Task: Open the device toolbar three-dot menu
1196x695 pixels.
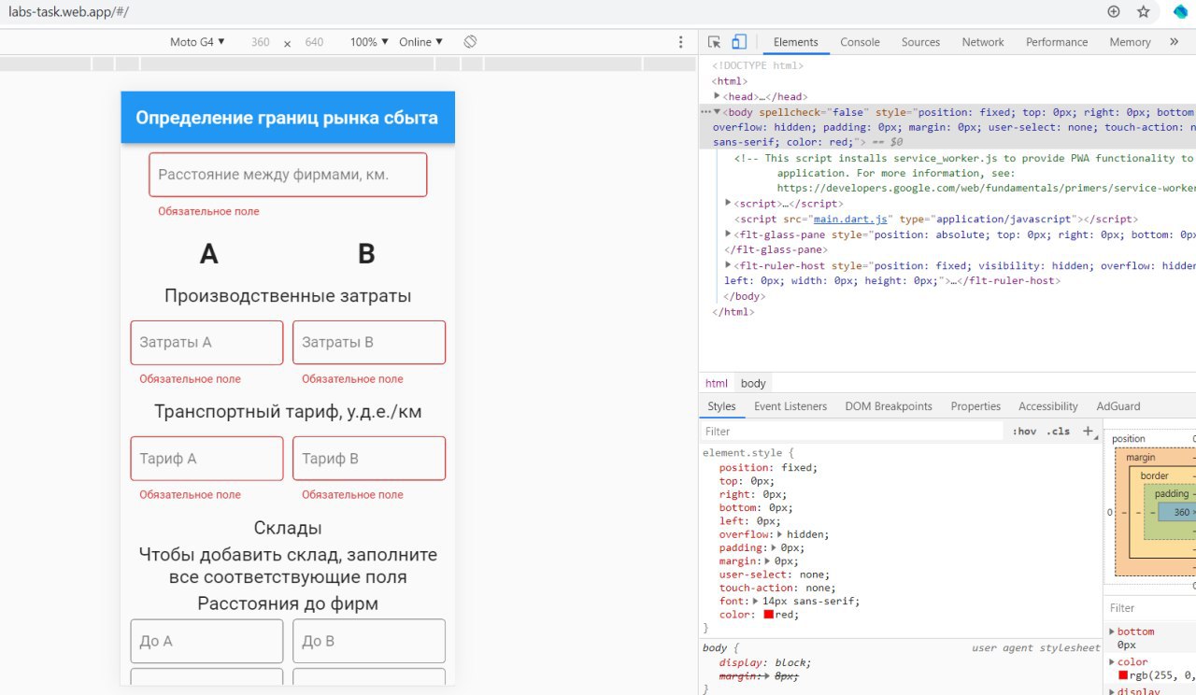Action: (x=680, y=42)
